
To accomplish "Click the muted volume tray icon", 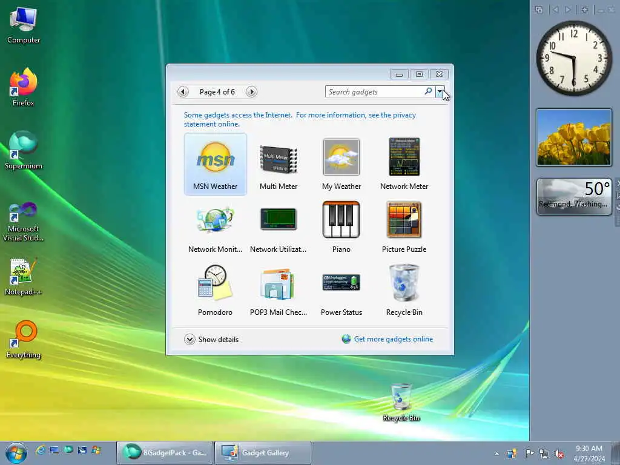I will pyautogui.click(x=559, y=454).
